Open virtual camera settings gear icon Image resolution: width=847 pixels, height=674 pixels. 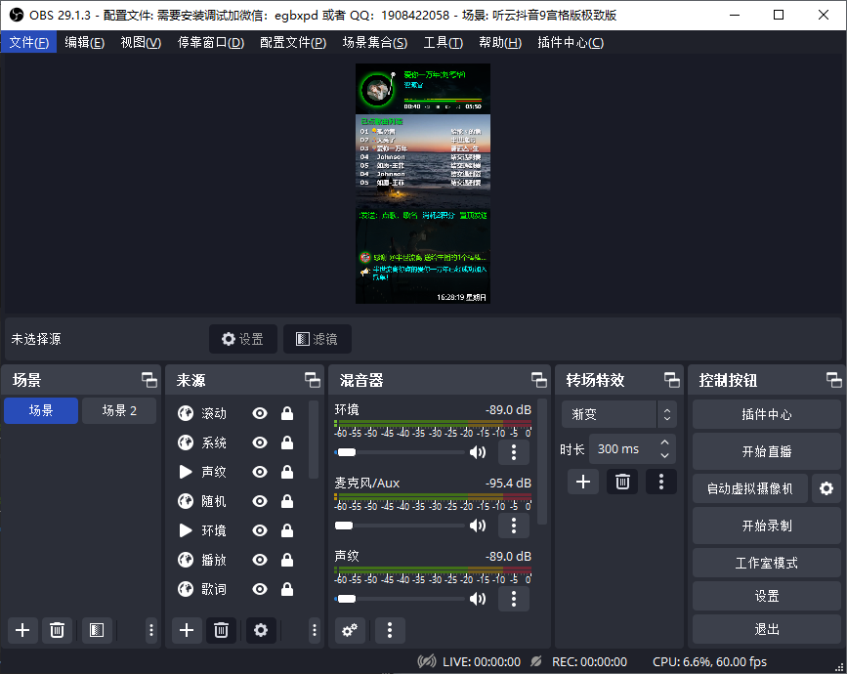[x=826, y=488]
